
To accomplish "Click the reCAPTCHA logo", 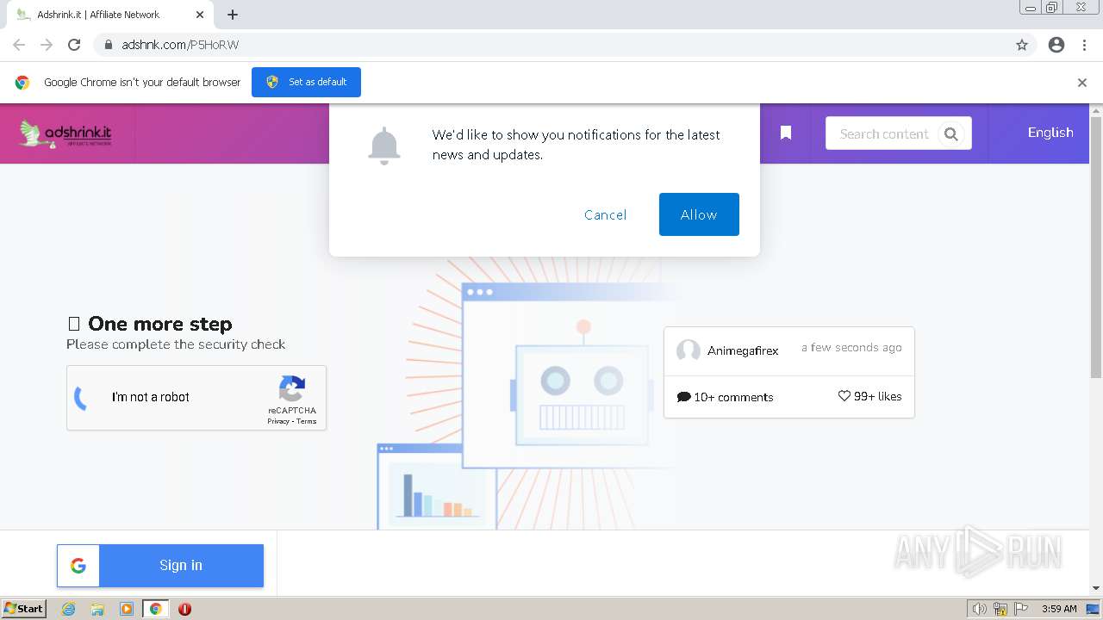I will click(292, 388).
